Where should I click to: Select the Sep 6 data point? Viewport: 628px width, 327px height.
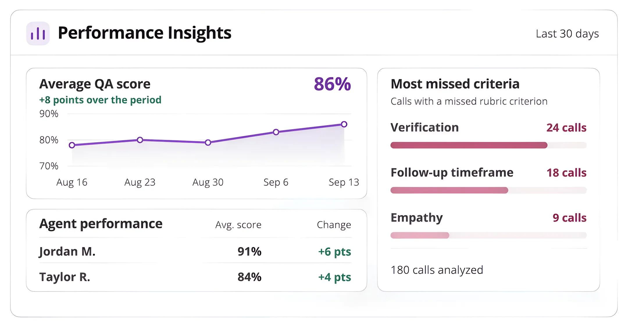click(x=276, y=132)
